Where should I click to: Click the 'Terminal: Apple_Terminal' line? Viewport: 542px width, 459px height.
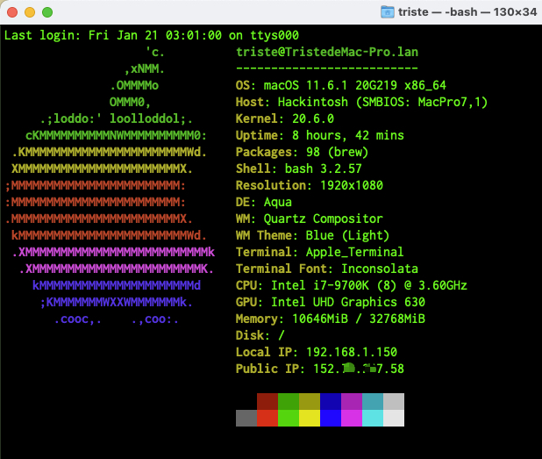point(320,252)
